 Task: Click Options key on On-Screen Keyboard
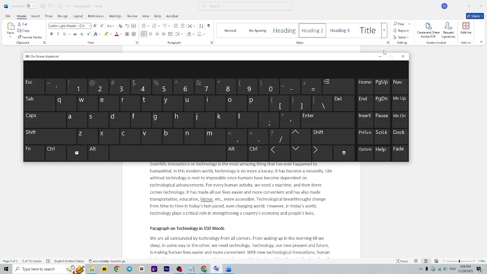[365, 153]
